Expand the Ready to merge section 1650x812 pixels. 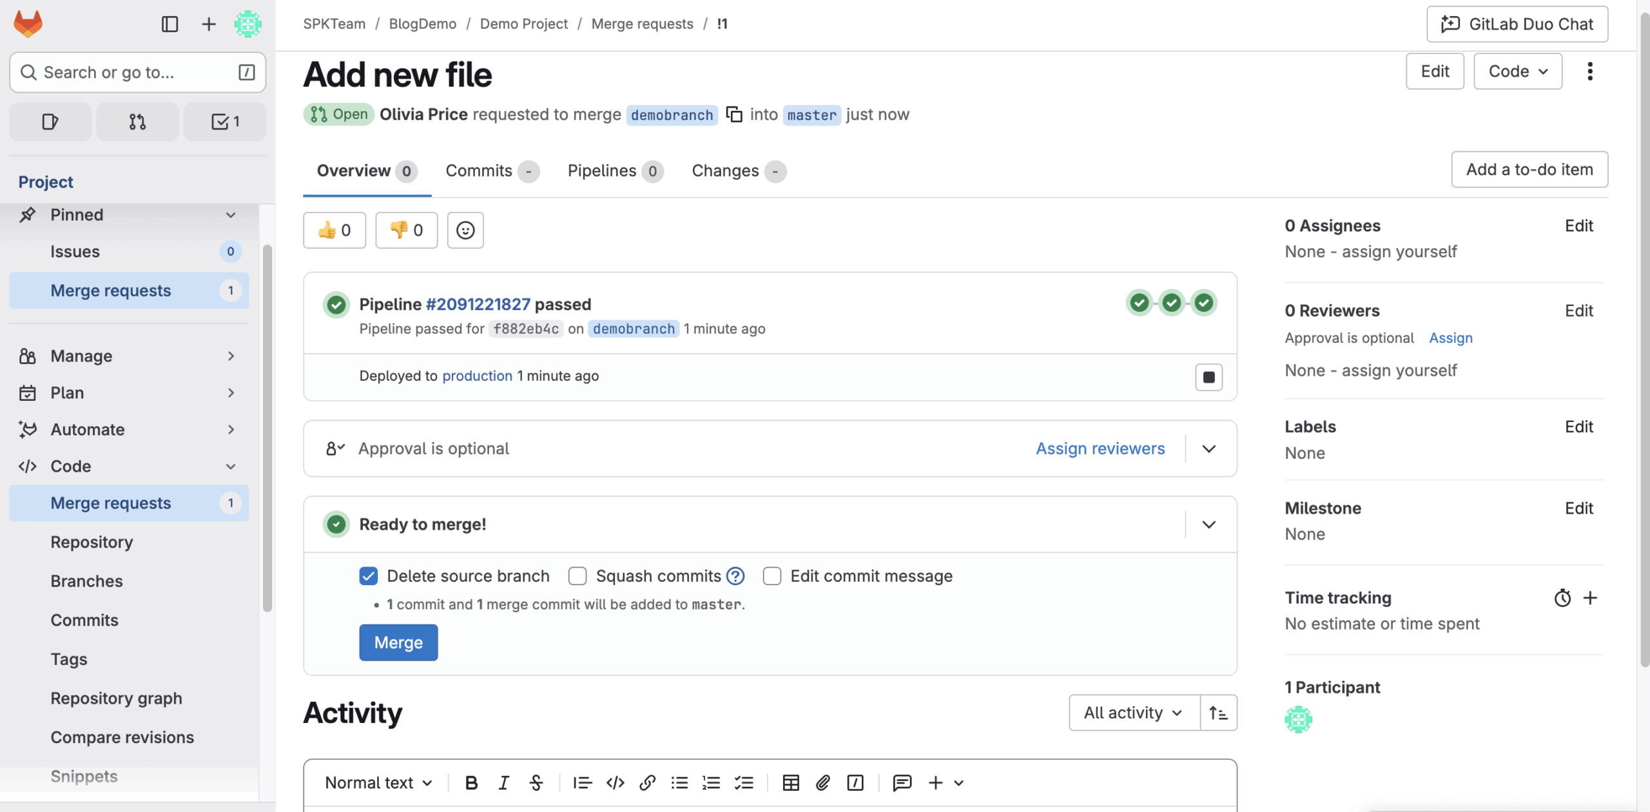point(1208,524)
